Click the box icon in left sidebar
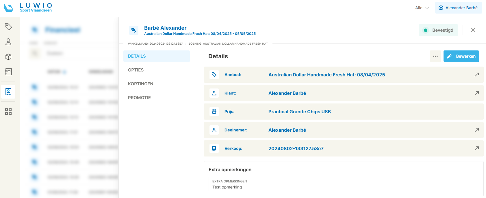This screenshot has height=198, width=486. pyautogui.click(x=8, y=57)
